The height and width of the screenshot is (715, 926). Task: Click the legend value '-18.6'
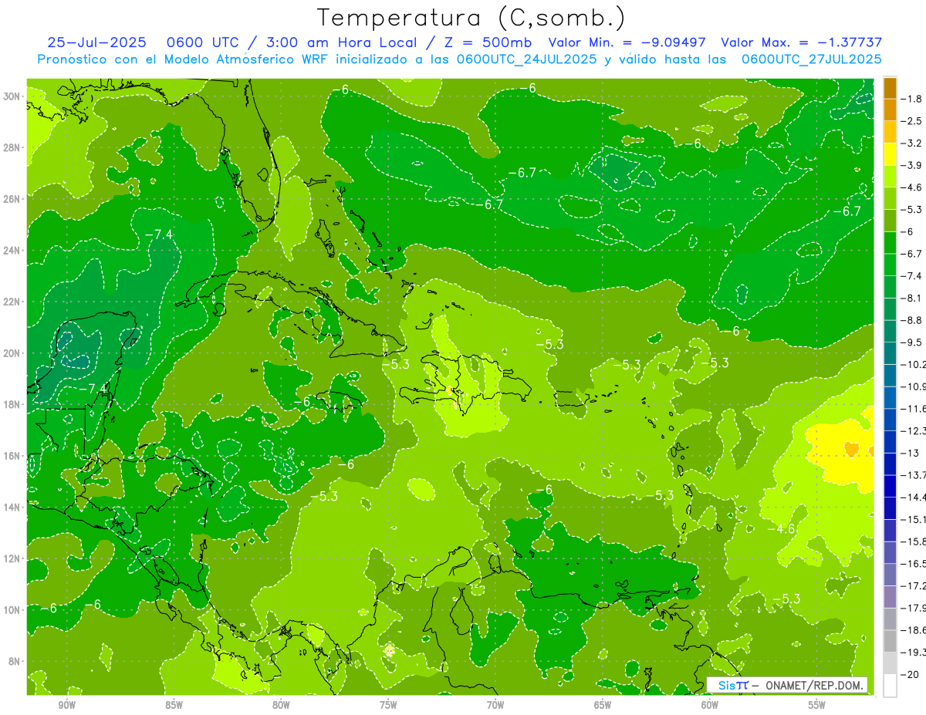click(914, 630)
